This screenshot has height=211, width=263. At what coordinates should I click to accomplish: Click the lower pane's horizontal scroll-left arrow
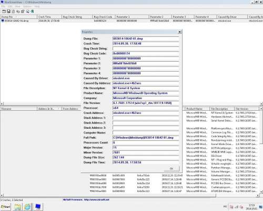(x=2, y=195)
